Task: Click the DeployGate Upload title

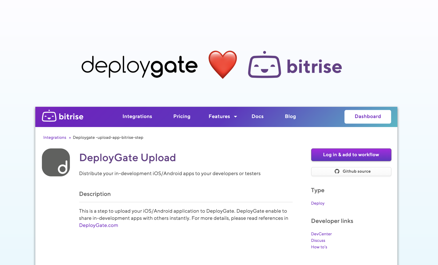Action: (127, 158)
